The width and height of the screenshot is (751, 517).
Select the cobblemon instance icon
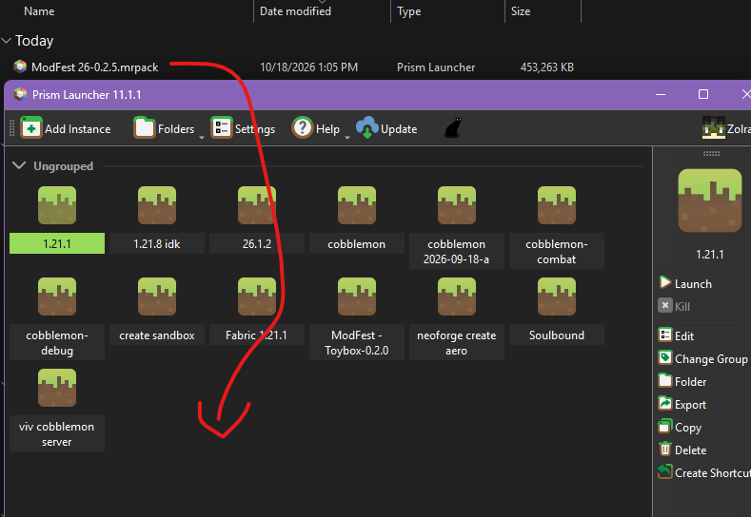coord(357,205)
